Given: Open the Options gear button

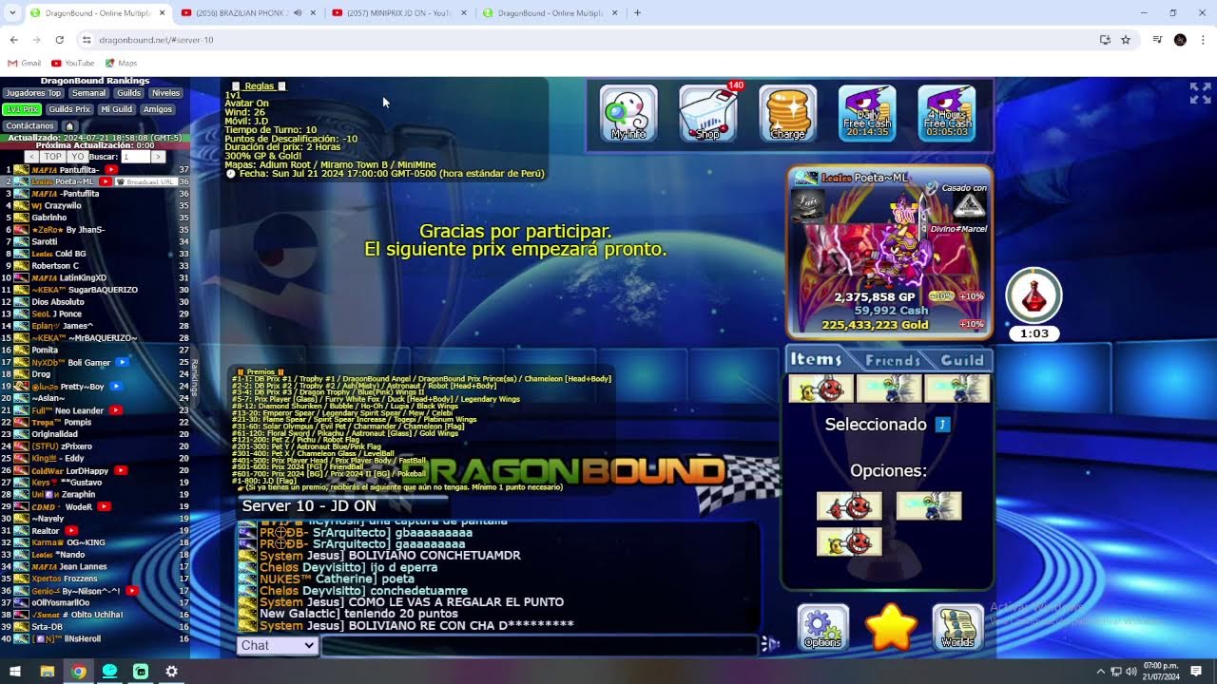Looking at the screenshot, I should [x=822, y=628].
